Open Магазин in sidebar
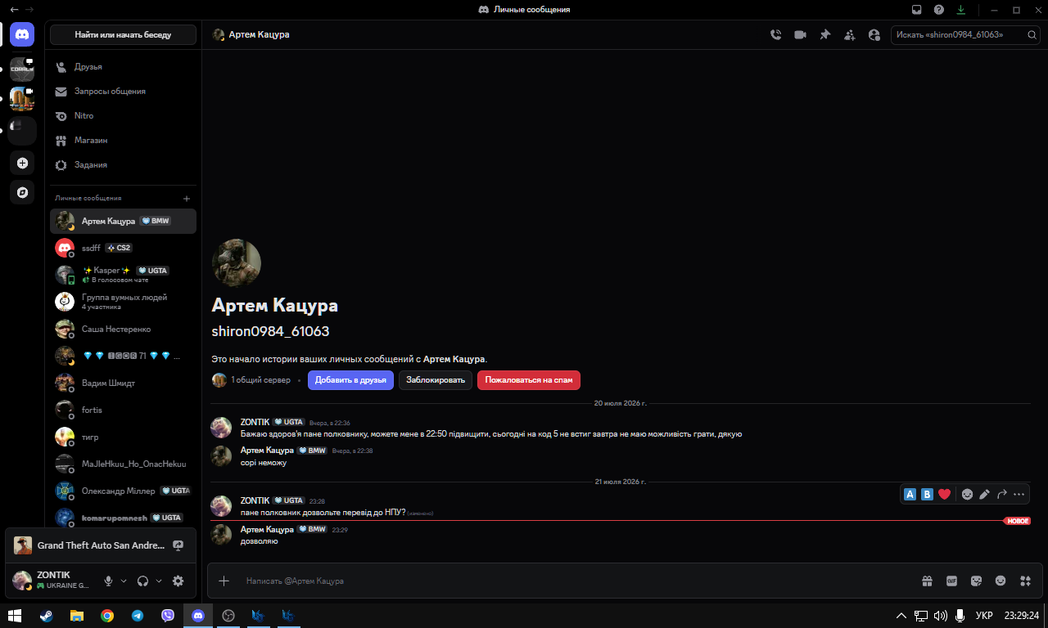The width and height of the screenshot is (1048, 628). pyautogui.click(x=123, y=140)
